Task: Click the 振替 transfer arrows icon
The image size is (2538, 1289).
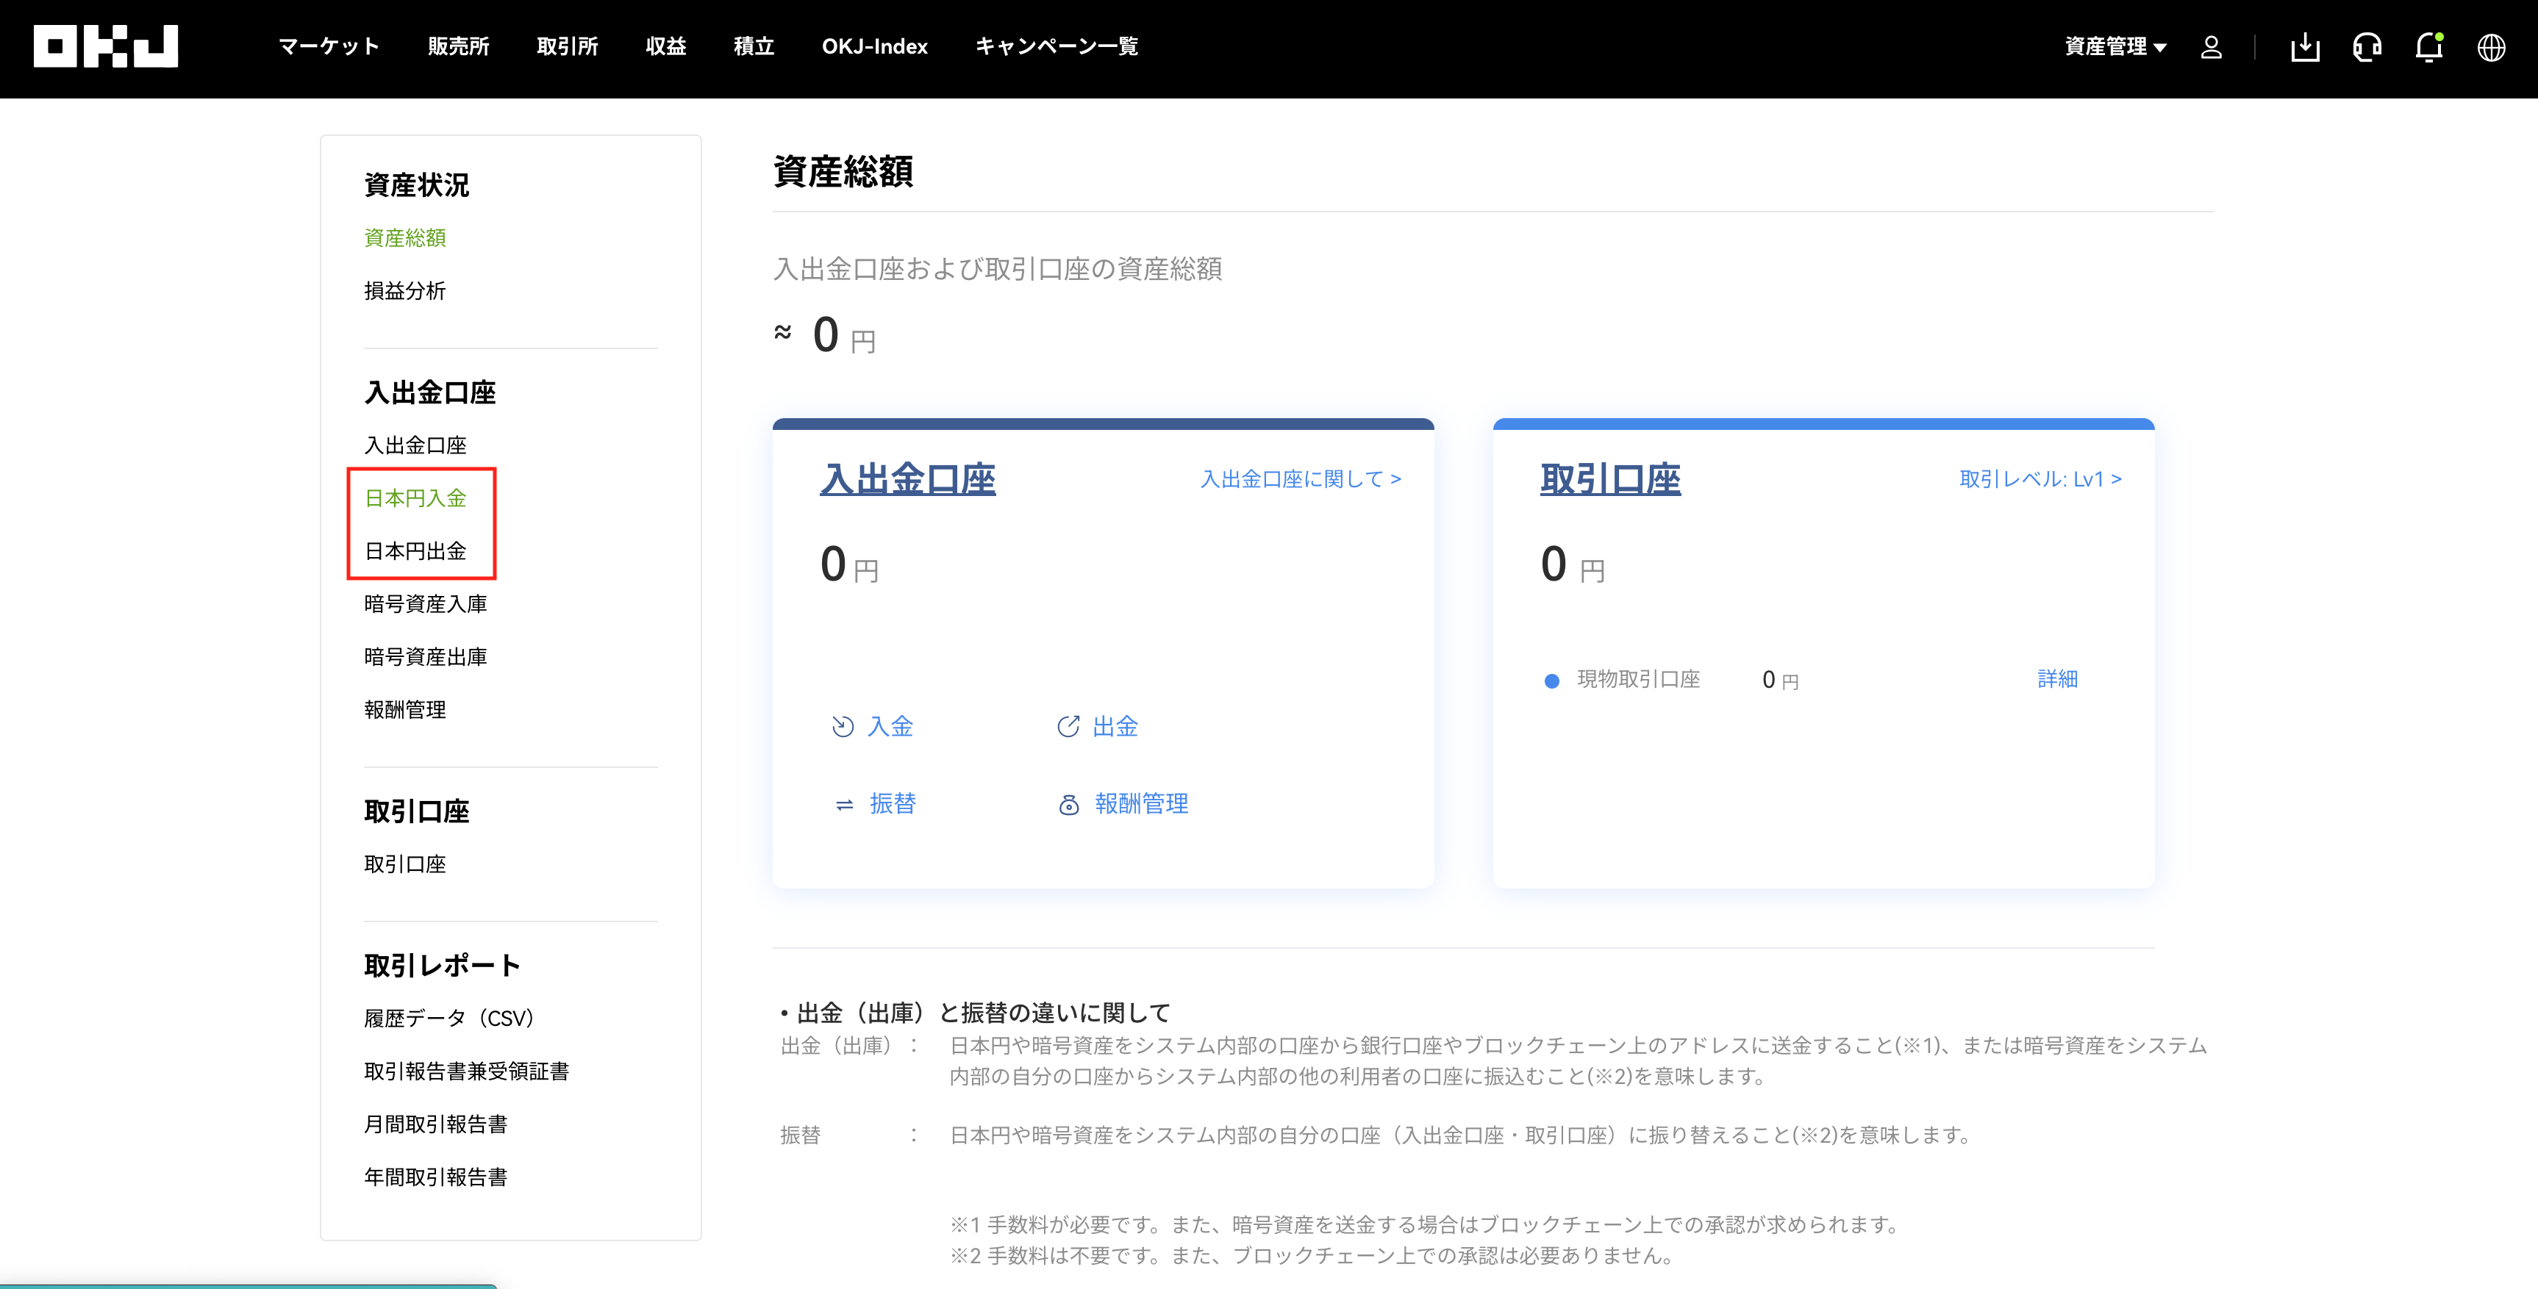Action: coord(844,805)
